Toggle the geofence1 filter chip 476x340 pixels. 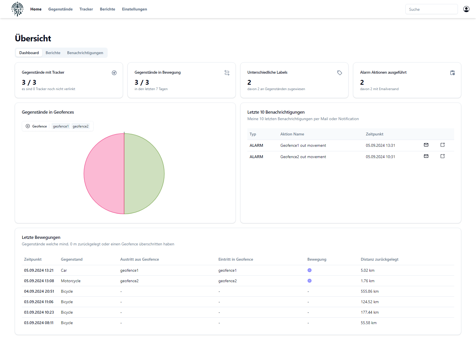(61, 126)
